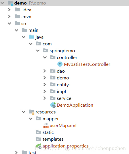Expand the impl package

coord(45,91)
